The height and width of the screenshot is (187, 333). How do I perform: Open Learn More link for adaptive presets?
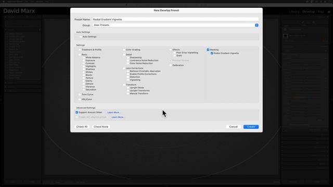point(118,117)
